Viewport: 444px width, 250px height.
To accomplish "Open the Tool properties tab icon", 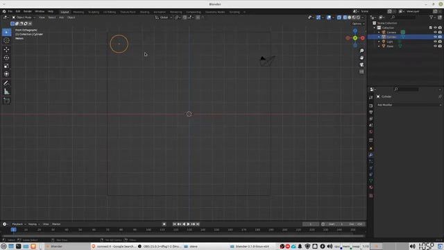I will pyautogui.click(x=370, y=97).
